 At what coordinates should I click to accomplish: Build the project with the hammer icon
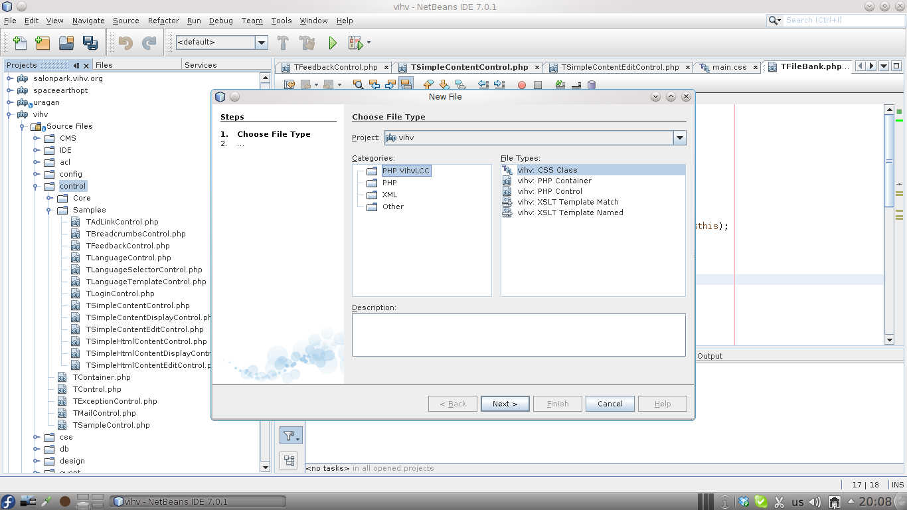282,42
